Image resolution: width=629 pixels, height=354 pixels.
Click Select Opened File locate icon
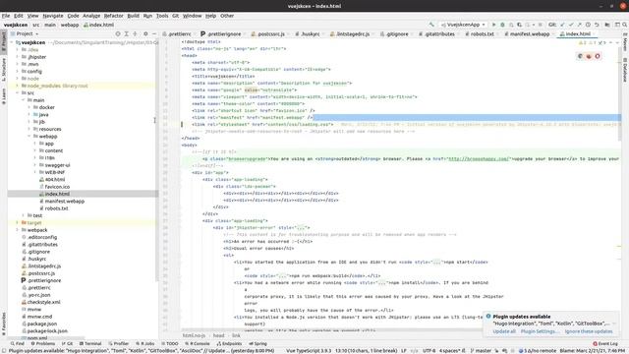pos(118,34)
